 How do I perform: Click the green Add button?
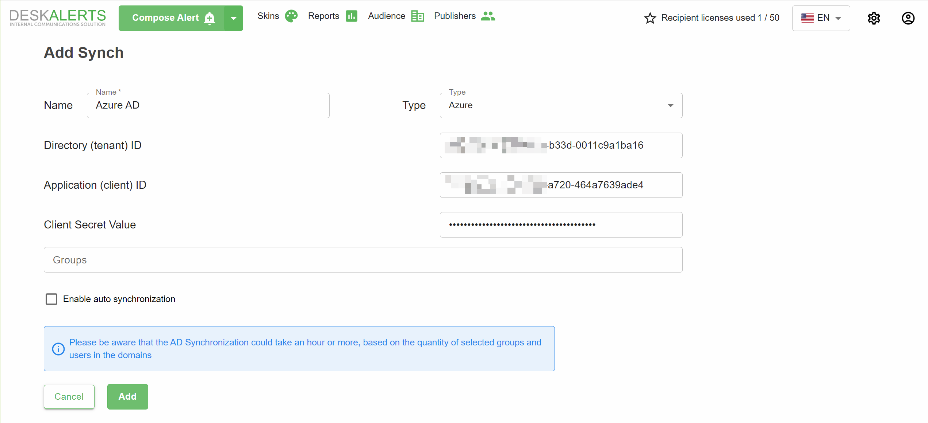127,396
